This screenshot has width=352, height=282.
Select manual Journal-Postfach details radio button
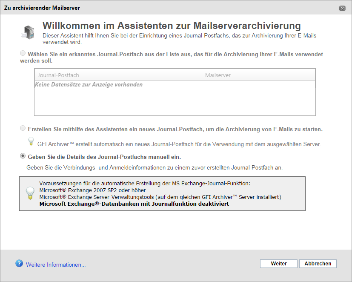click(23, 156)
